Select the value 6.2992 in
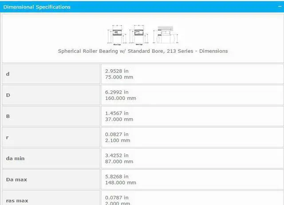 (x=117, y=92)
